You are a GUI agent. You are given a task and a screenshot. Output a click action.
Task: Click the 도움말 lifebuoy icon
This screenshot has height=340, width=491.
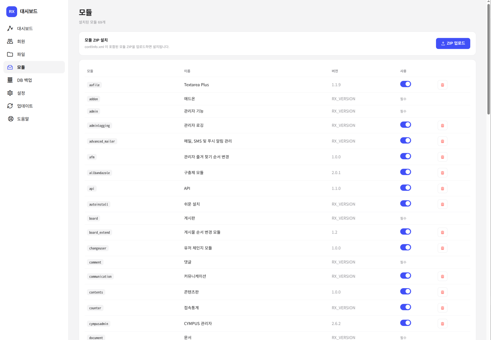point(10,119)
